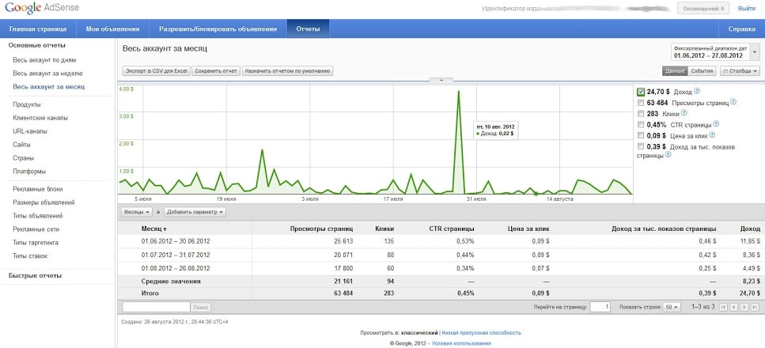Click the help icon beside Просмотры страниц
This screenshot has height=348, width=765.
733,103
